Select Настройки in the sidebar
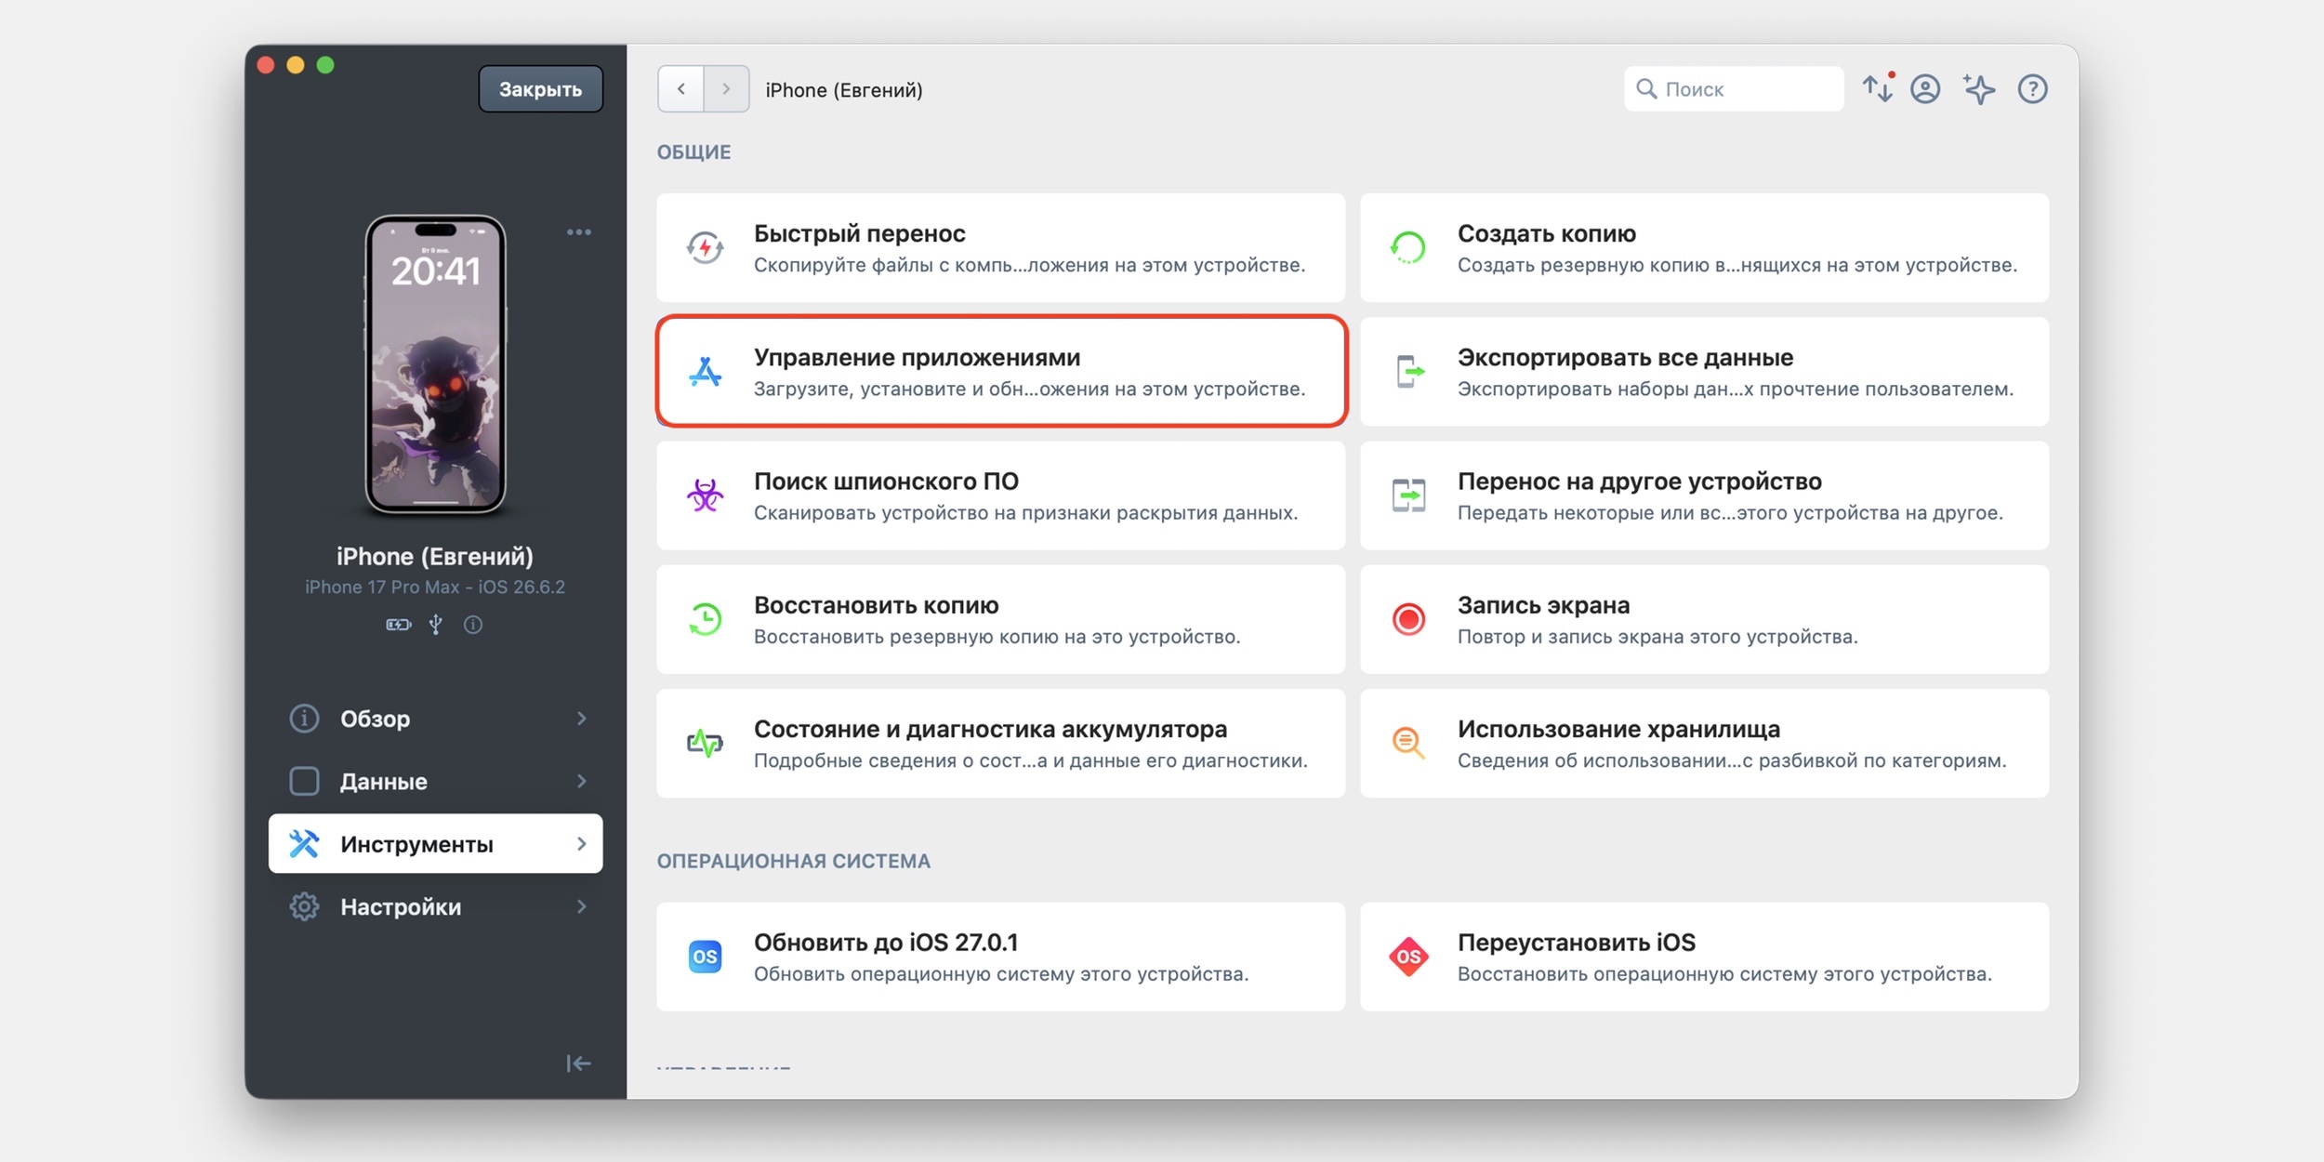 click(435, 906)
